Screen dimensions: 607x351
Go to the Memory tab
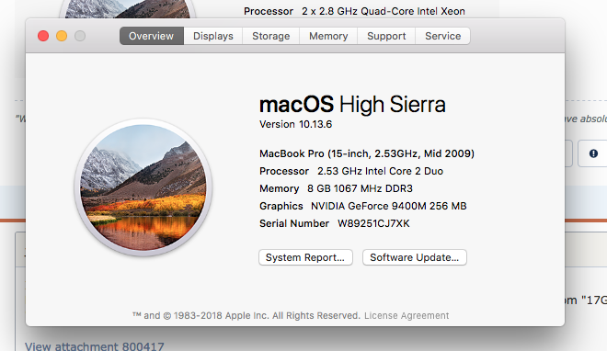click(328, 36)
